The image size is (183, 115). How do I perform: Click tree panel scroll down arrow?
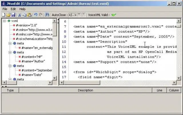click(55, 78)
